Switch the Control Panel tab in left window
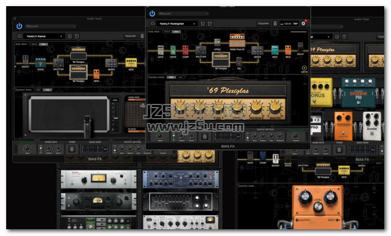This screenshot has width=391, height=236. pyautogui.click(x=43, y=90)
